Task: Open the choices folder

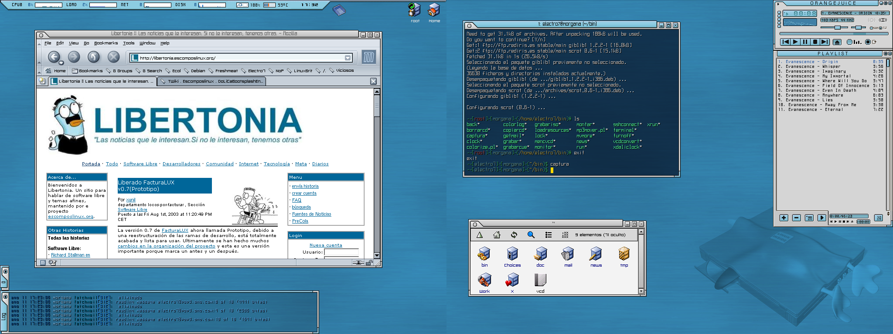Action: click(512, 257)
